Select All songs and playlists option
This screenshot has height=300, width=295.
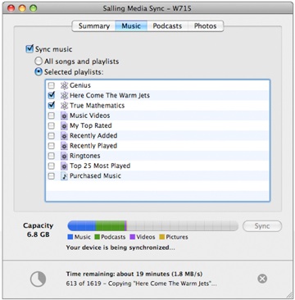[39, 61]
